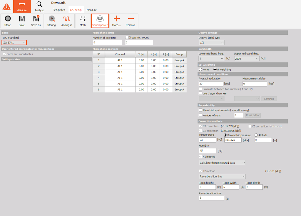Click the barometric pressure value field
The width and height of the screenshot is (301, 216).
[233, 140]
